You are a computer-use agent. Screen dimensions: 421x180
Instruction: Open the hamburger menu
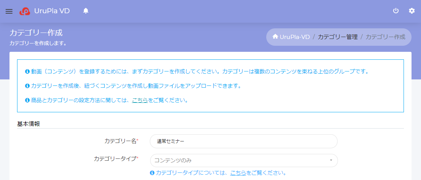(x=9, y=11)
